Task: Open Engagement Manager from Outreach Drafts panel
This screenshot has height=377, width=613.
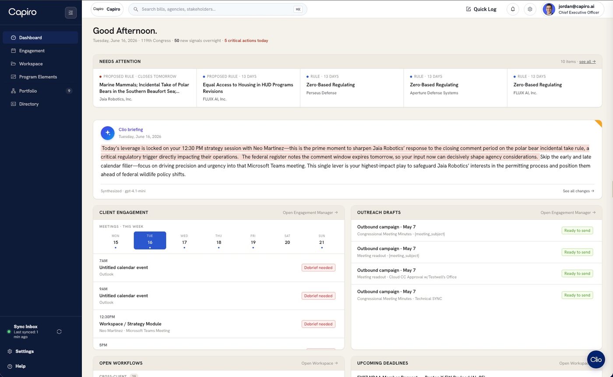Action: pyautogui.click(x=568, y=213)
